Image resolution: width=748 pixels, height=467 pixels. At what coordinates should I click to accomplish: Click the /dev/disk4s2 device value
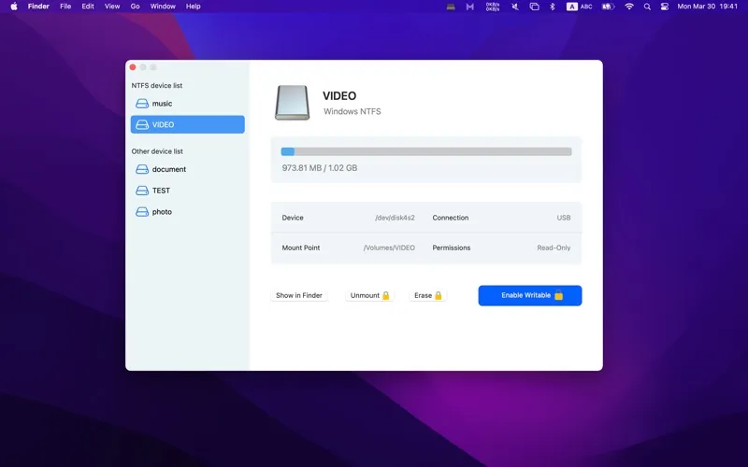coord(395,218)
